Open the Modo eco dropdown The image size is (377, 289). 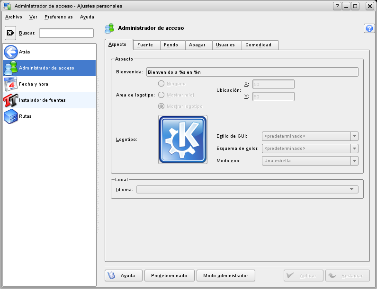[310, 161]
